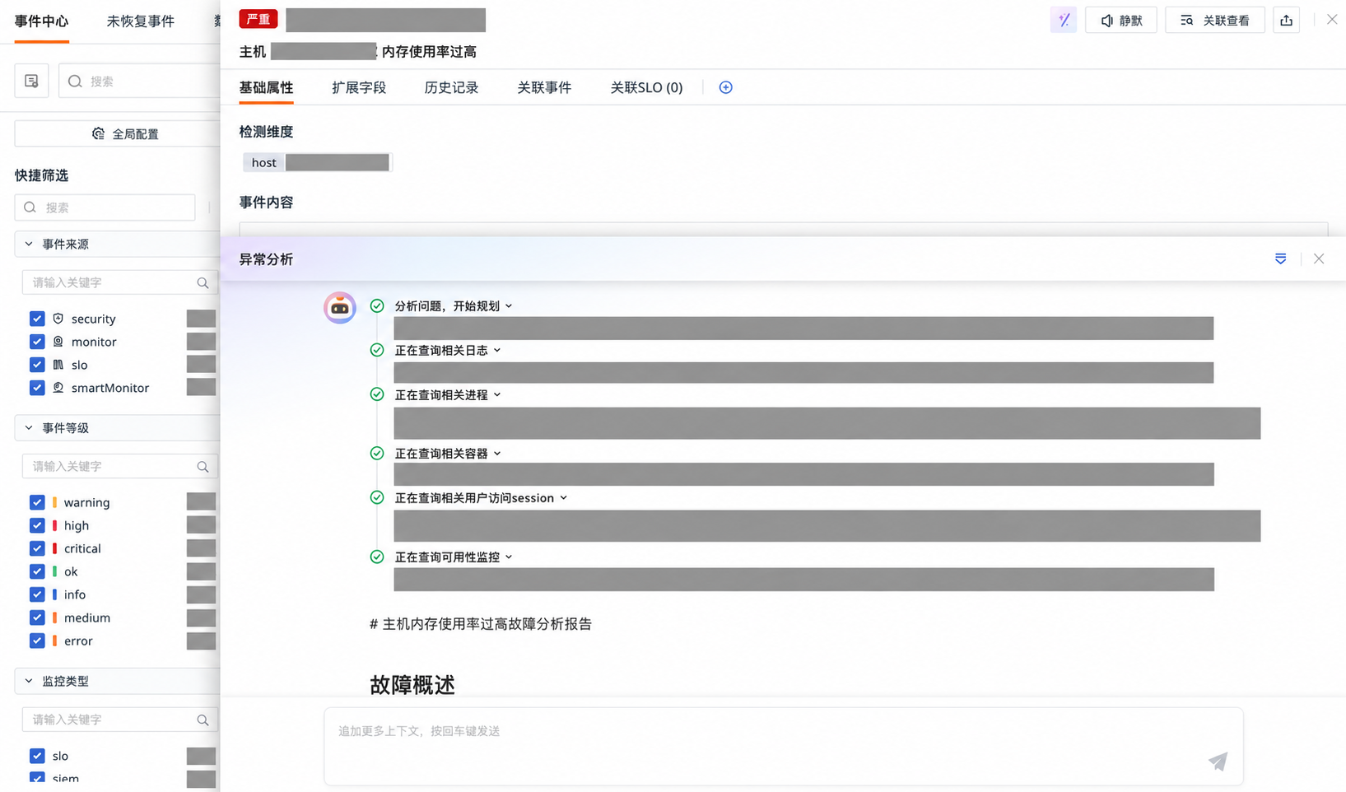The image size is (1346, 792).
Task: Click the 全局配置 button
Action: [x=125, y=133]
